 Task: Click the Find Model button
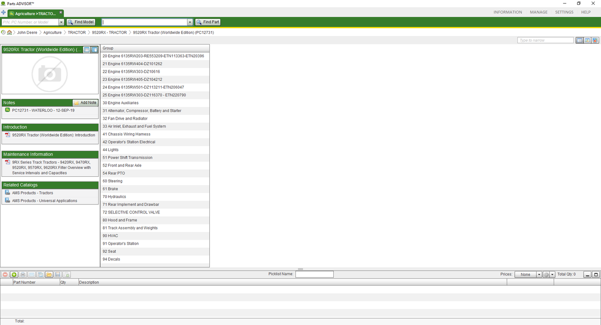click(81, 22)
